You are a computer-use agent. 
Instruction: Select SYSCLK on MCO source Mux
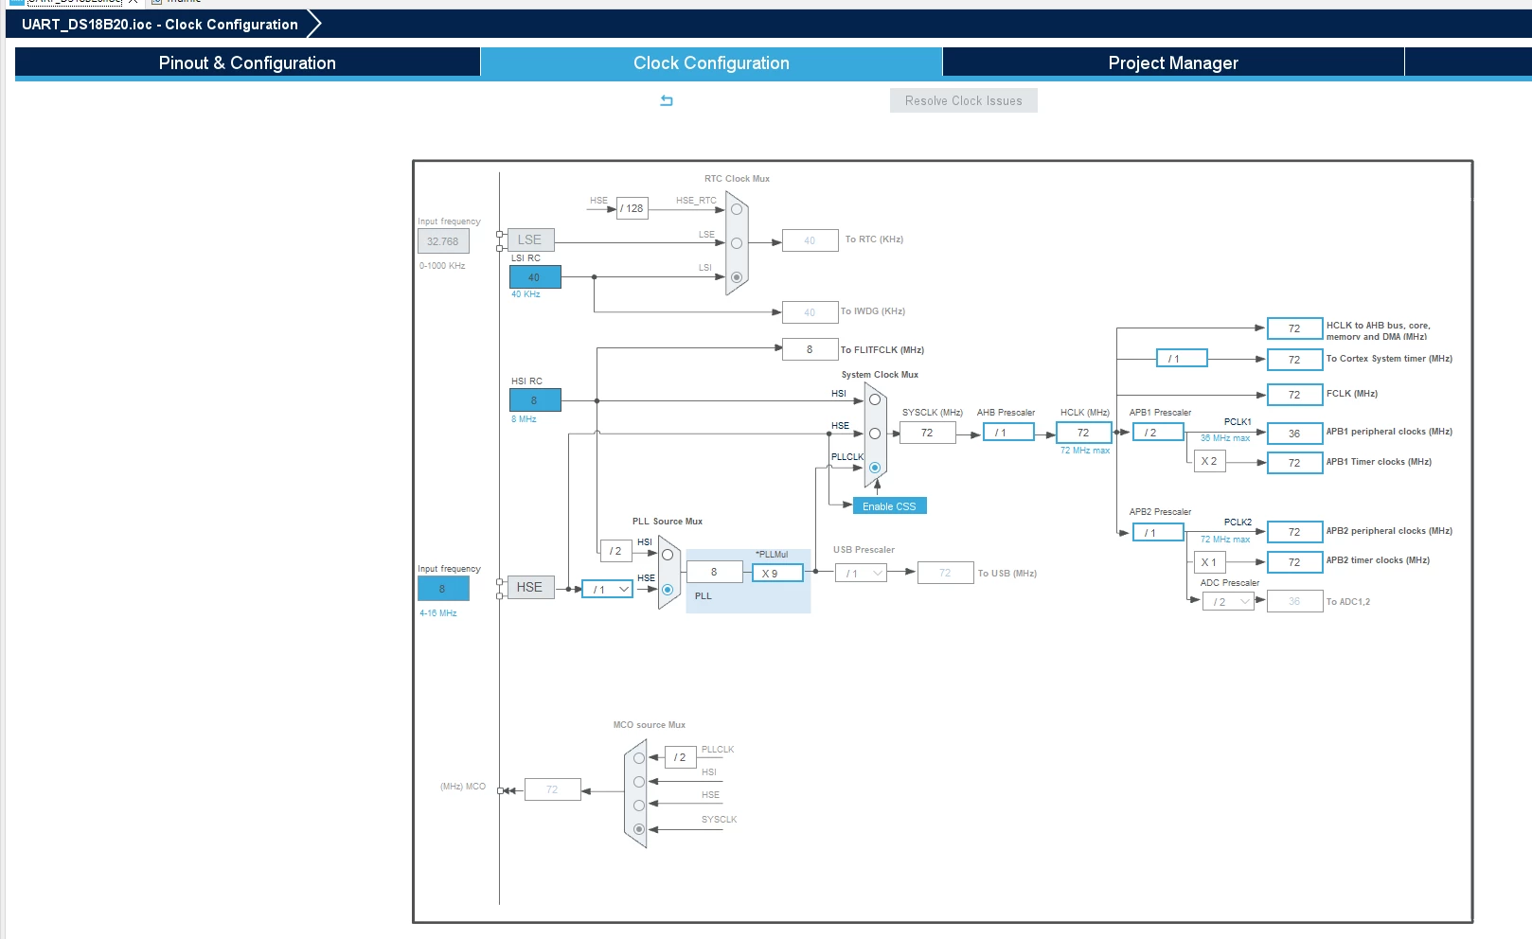point(639,829)
